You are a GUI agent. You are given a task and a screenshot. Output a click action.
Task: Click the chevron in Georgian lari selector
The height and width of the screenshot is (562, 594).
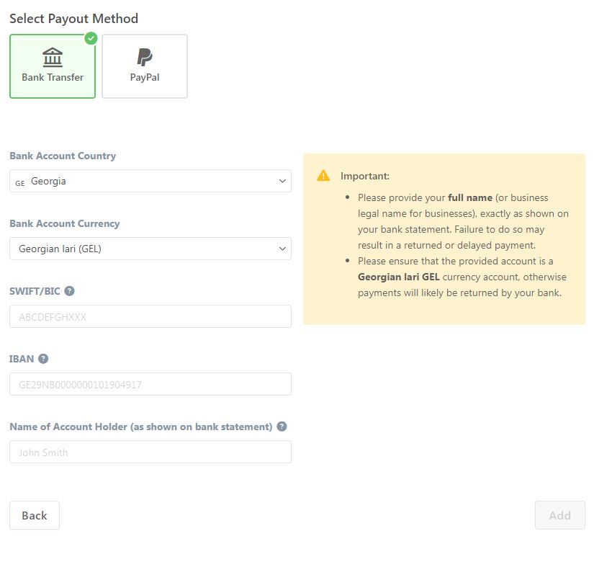282,249
